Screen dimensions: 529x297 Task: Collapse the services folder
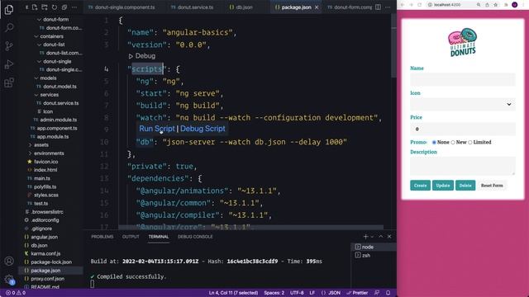click(36, 95)
